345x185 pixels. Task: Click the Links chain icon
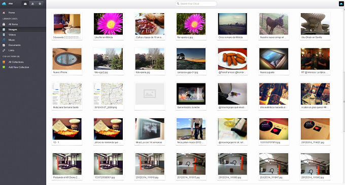pyautogui.click(x=4, y=51)
